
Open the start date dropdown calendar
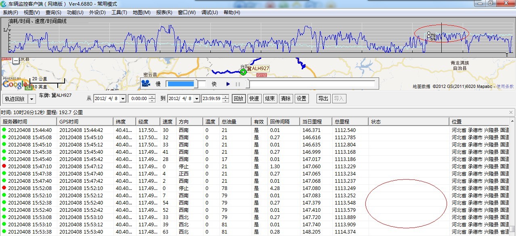[123, 99]
